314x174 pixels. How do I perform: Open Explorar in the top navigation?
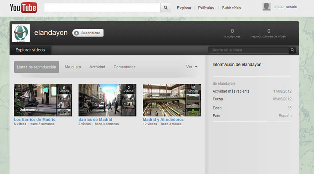[184, 8]
